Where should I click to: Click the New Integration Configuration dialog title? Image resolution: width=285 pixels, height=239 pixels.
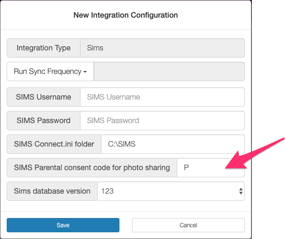pyautogui.click(x=126, y=15)
